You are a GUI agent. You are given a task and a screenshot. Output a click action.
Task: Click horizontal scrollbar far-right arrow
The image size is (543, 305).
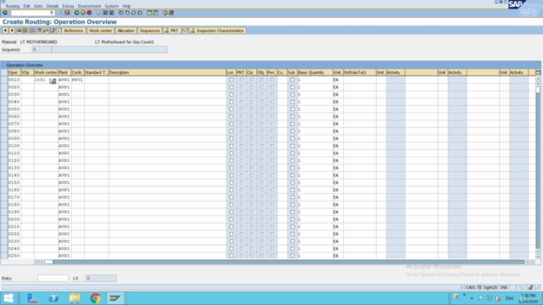pyautogui.click(x=533, y=262)
